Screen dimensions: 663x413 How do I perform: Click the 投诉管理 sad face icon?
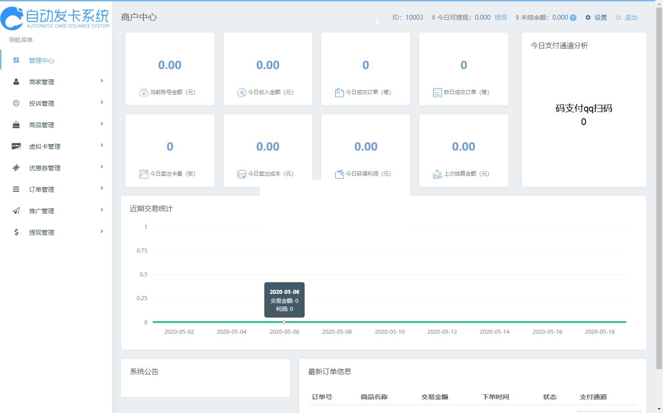point(16,103)
